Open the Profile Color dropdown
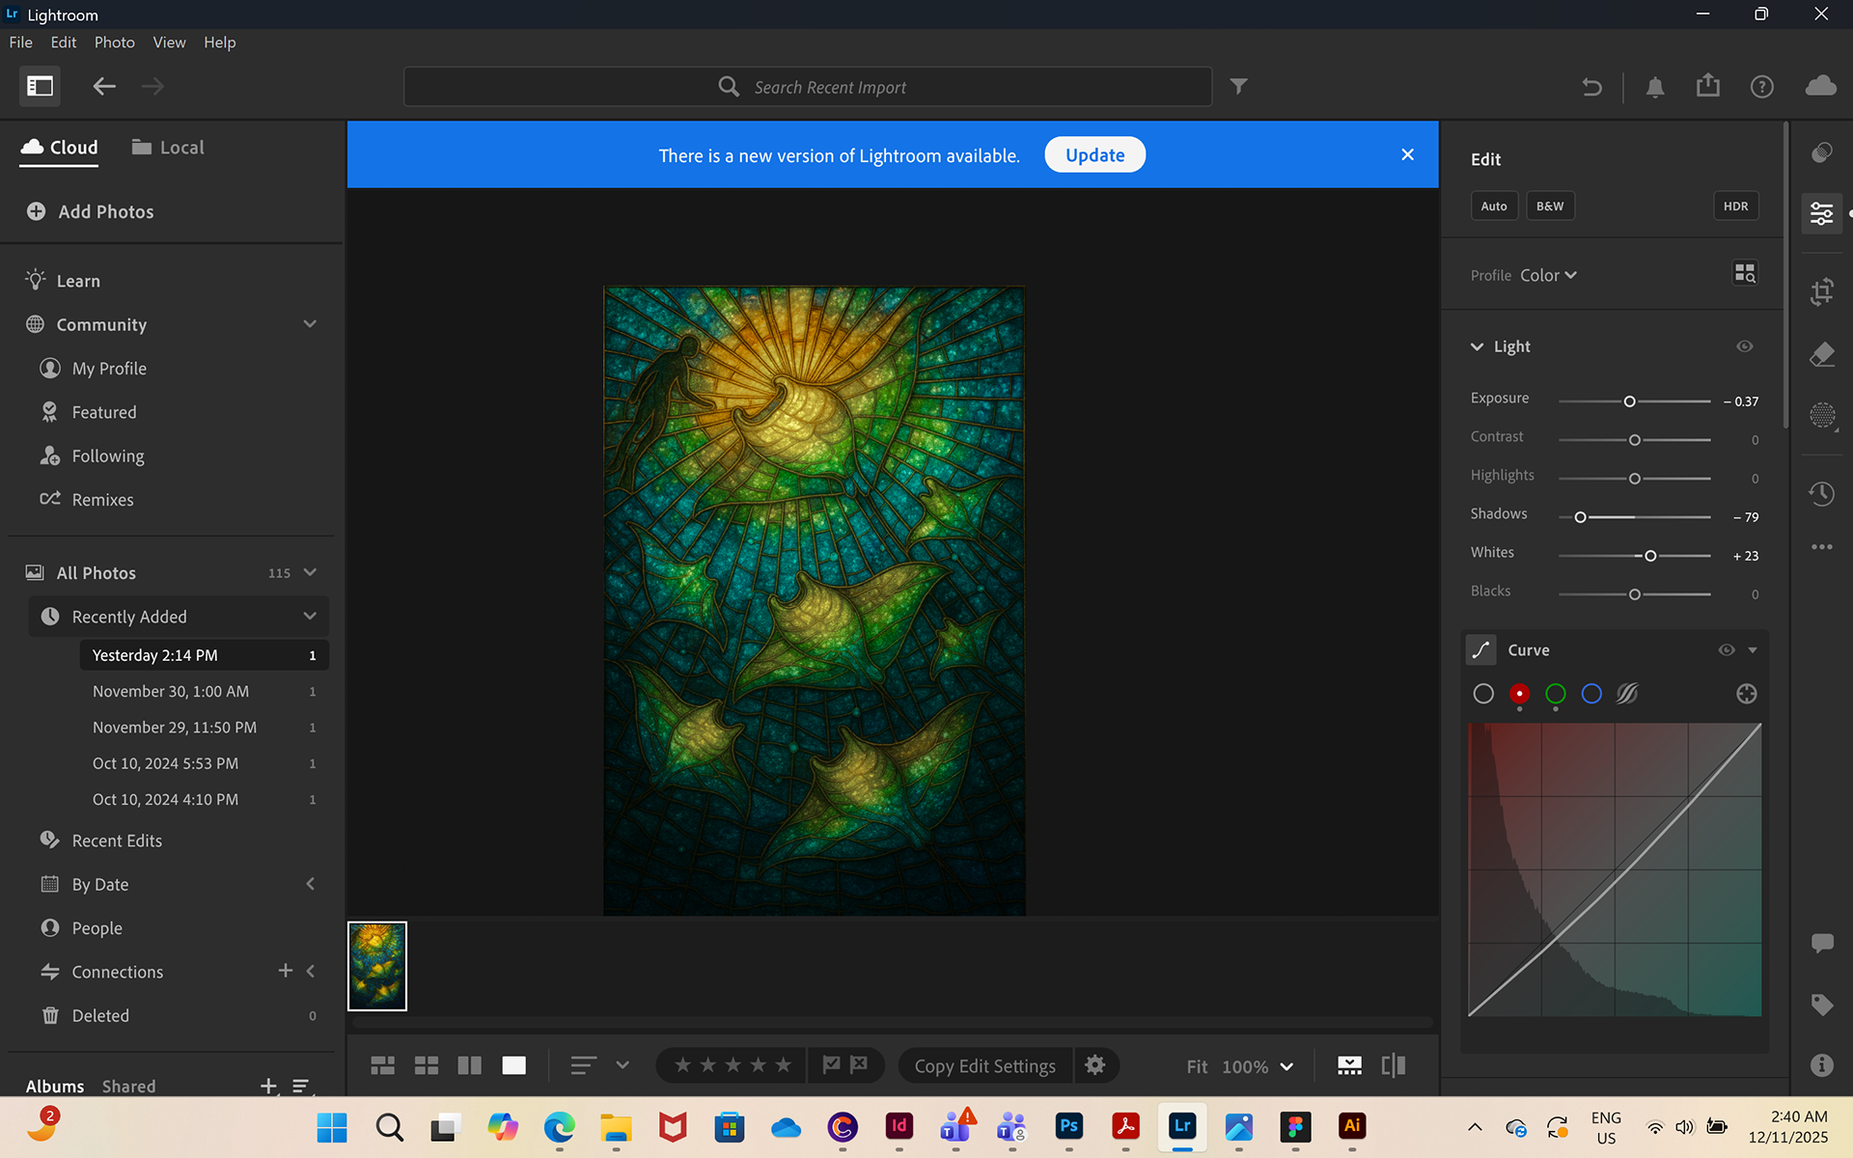Image resolution: width=1853 pixels, height=1158 pixels. point(1548,276)
